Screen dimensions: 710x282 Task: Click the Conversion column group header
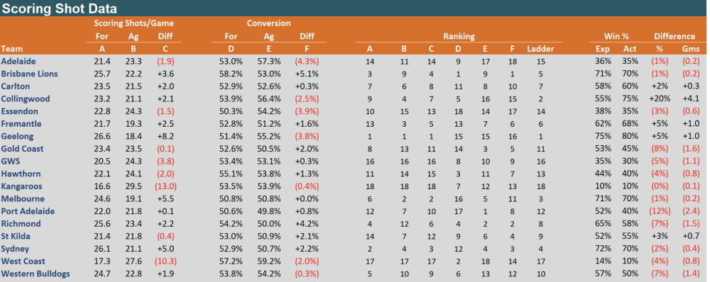click(269, 23)
